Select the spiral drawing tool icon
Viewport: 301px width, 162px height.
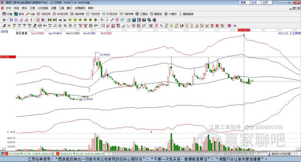pos(29,26)
